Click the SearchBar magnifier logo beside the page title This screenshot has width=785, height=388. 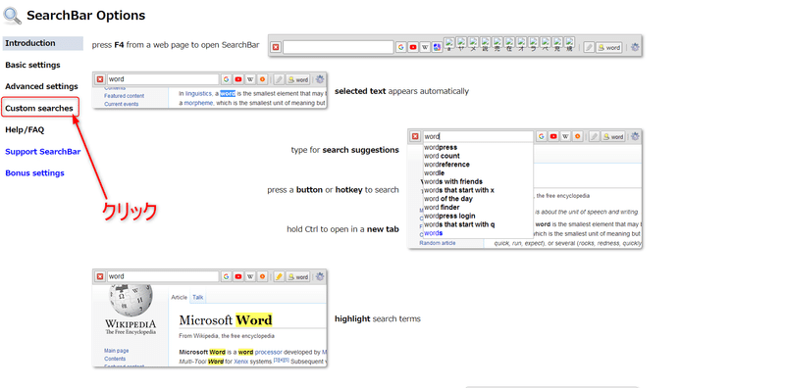tap(12, 16)
